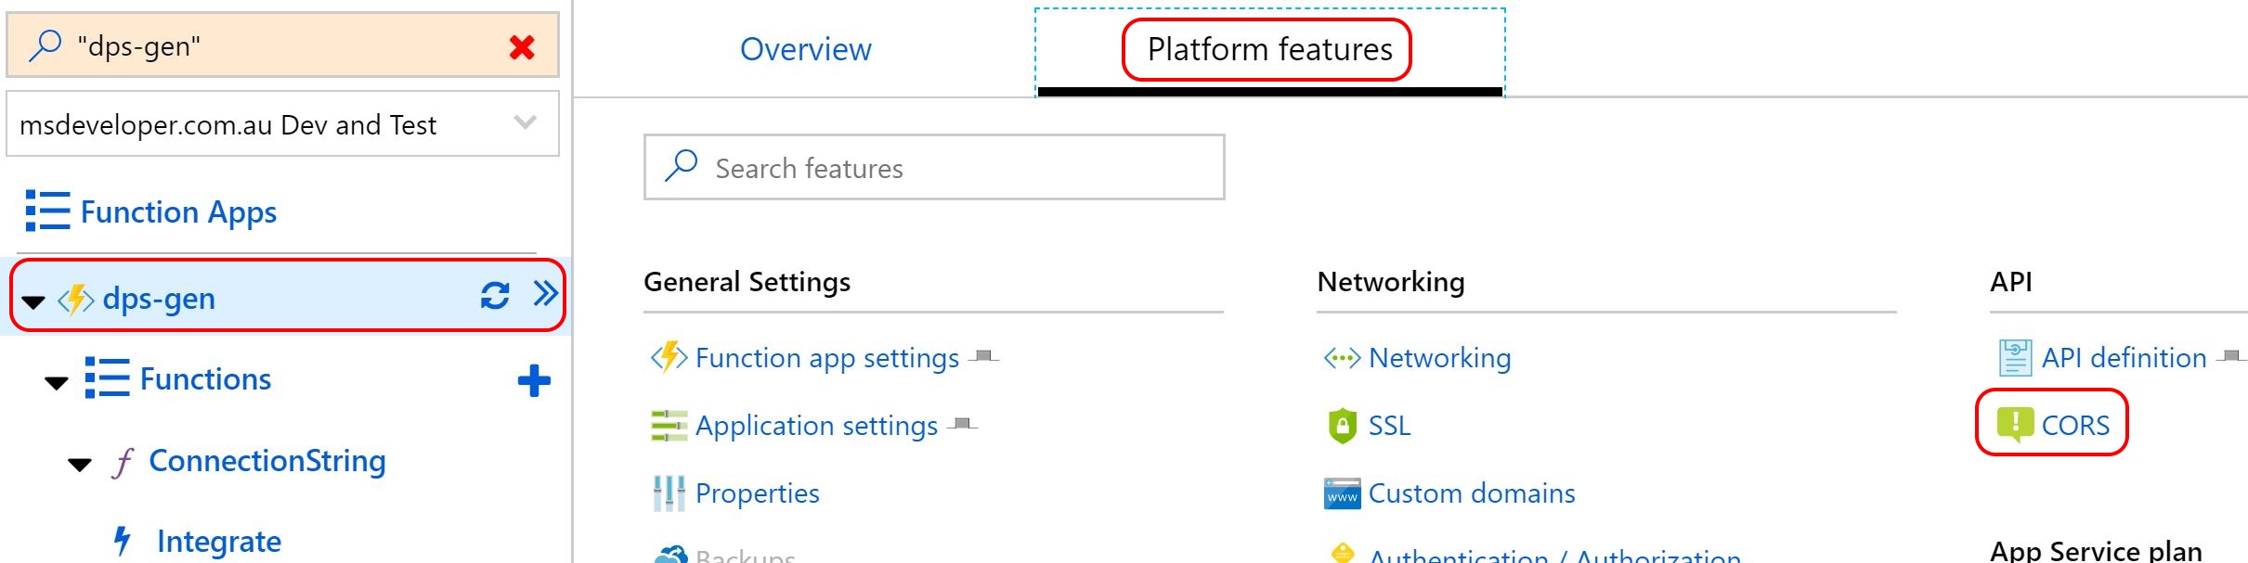Click the Search features magnifier icon
The width and height of the screenshot is (2248, 563).
click(681, 166)
